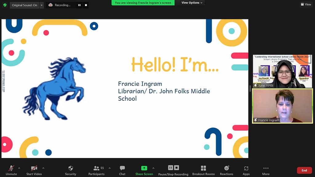Click the More options ellipsis icon
Viewport: 315px width, 177px height.
click(x=266, y=168)
